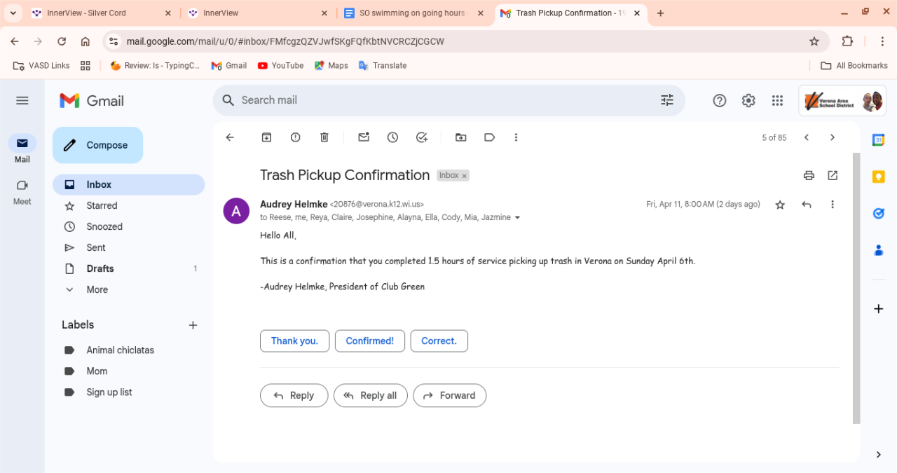Send the "Confirmed!" smart reply
The image size is (897, 473).
(x=369, y=341)
